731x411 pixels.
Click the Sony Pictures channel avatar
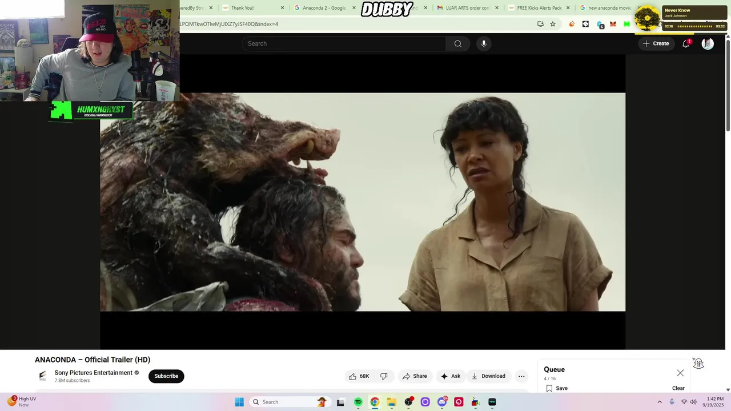click(42, 376)
